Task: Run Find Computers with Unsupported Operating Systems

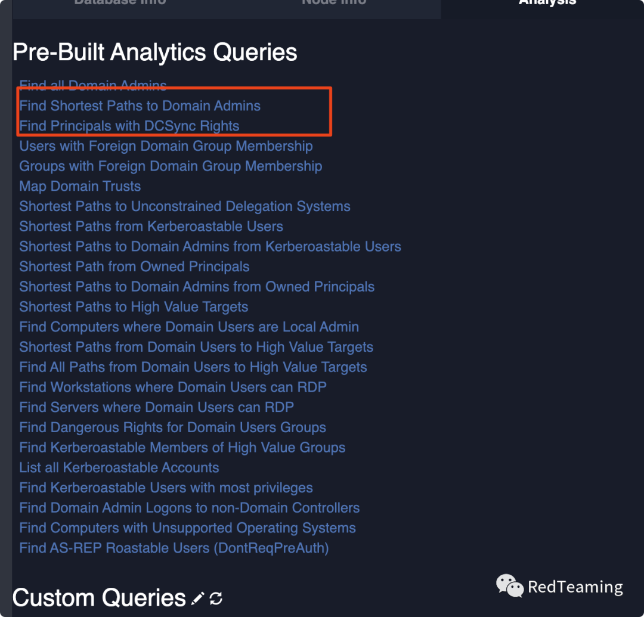Action: [187, 528]
